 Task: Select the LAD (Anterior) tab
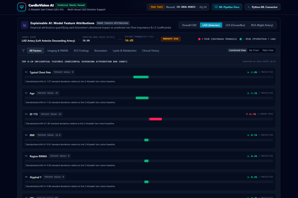211,25
